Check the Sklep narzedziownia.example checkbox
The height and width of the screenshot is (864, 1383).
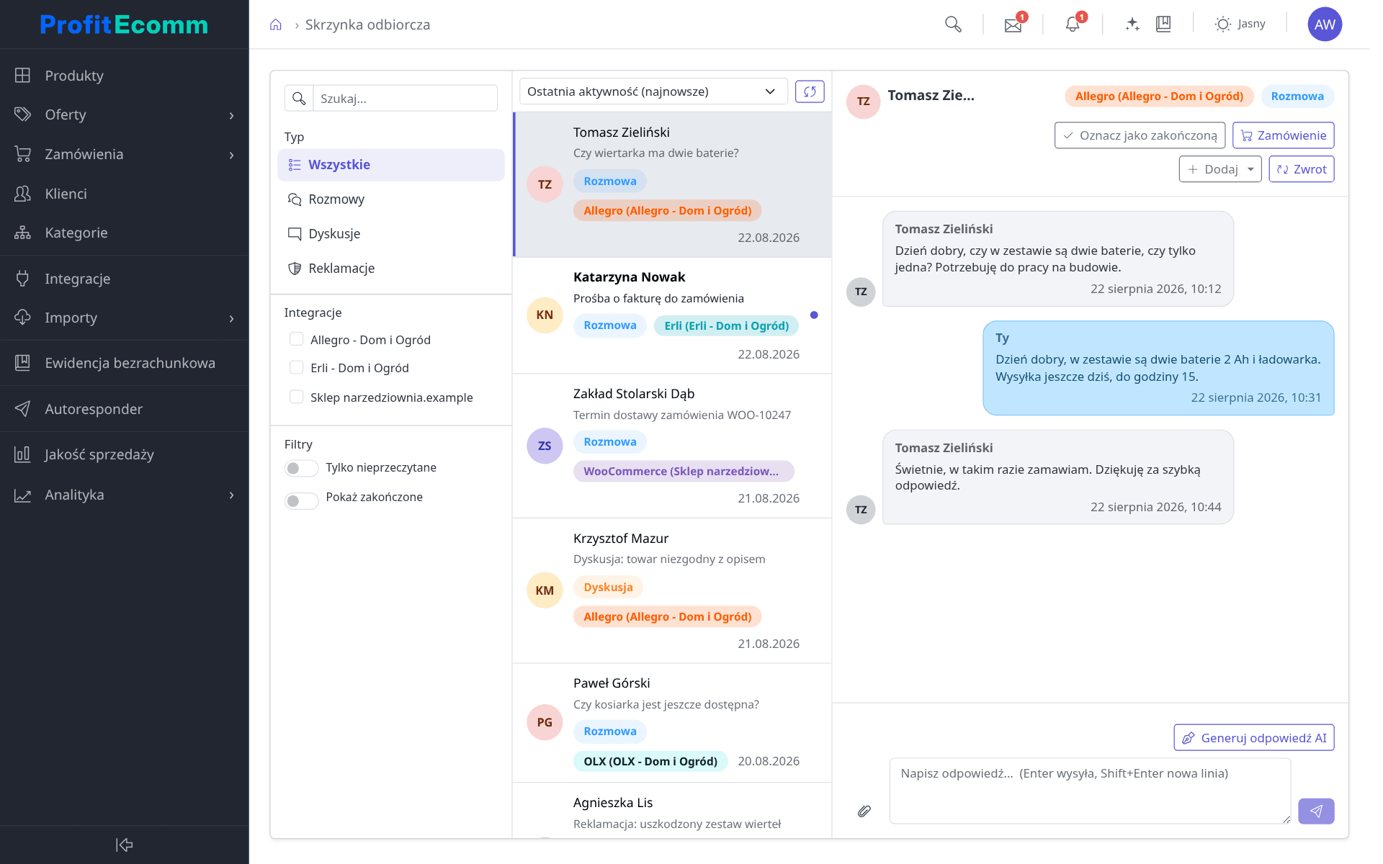click(x=296, y=397)
